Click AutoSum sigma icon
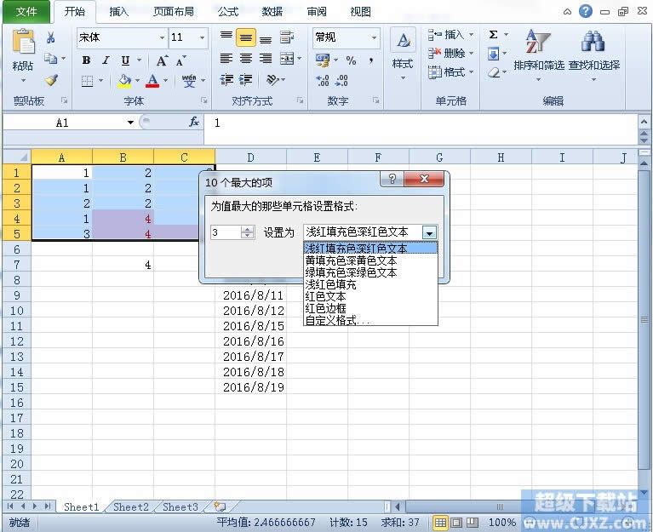This screenshot has height=532, width=653. [494, 35]
